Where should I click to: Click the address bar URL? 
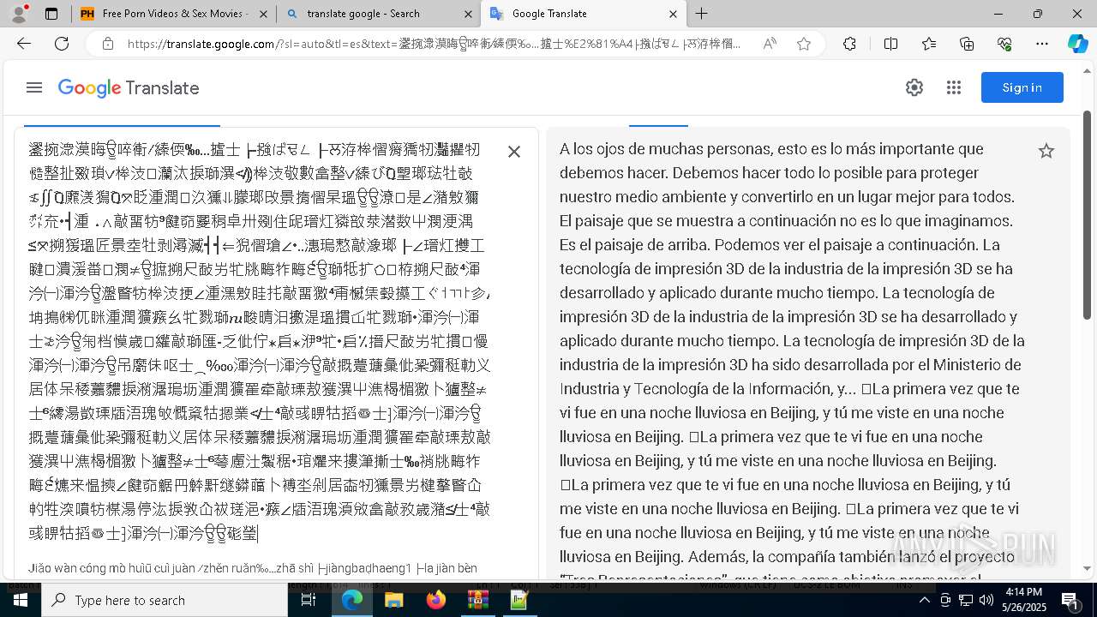435,44
